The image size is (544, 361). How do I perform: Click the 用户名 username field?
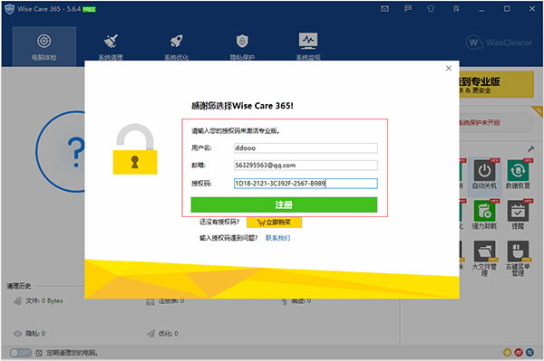(x=306, y=148)
